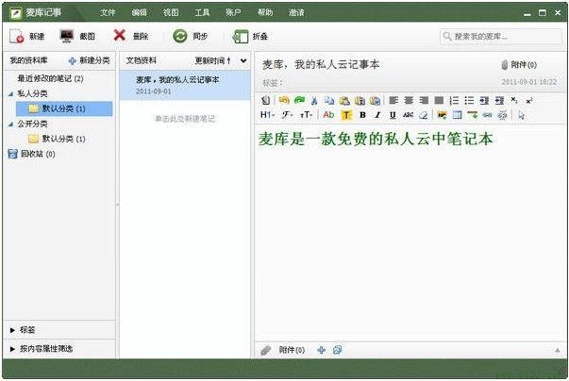Click the source view icon at toolbar start
This screenshot has height=381, width=569.
coord(266,100)
